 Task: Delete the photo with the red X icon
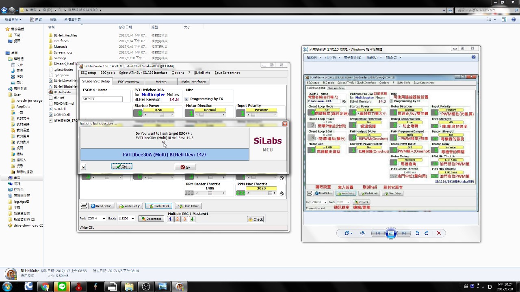pyautogui.click(x=439, y=233)
